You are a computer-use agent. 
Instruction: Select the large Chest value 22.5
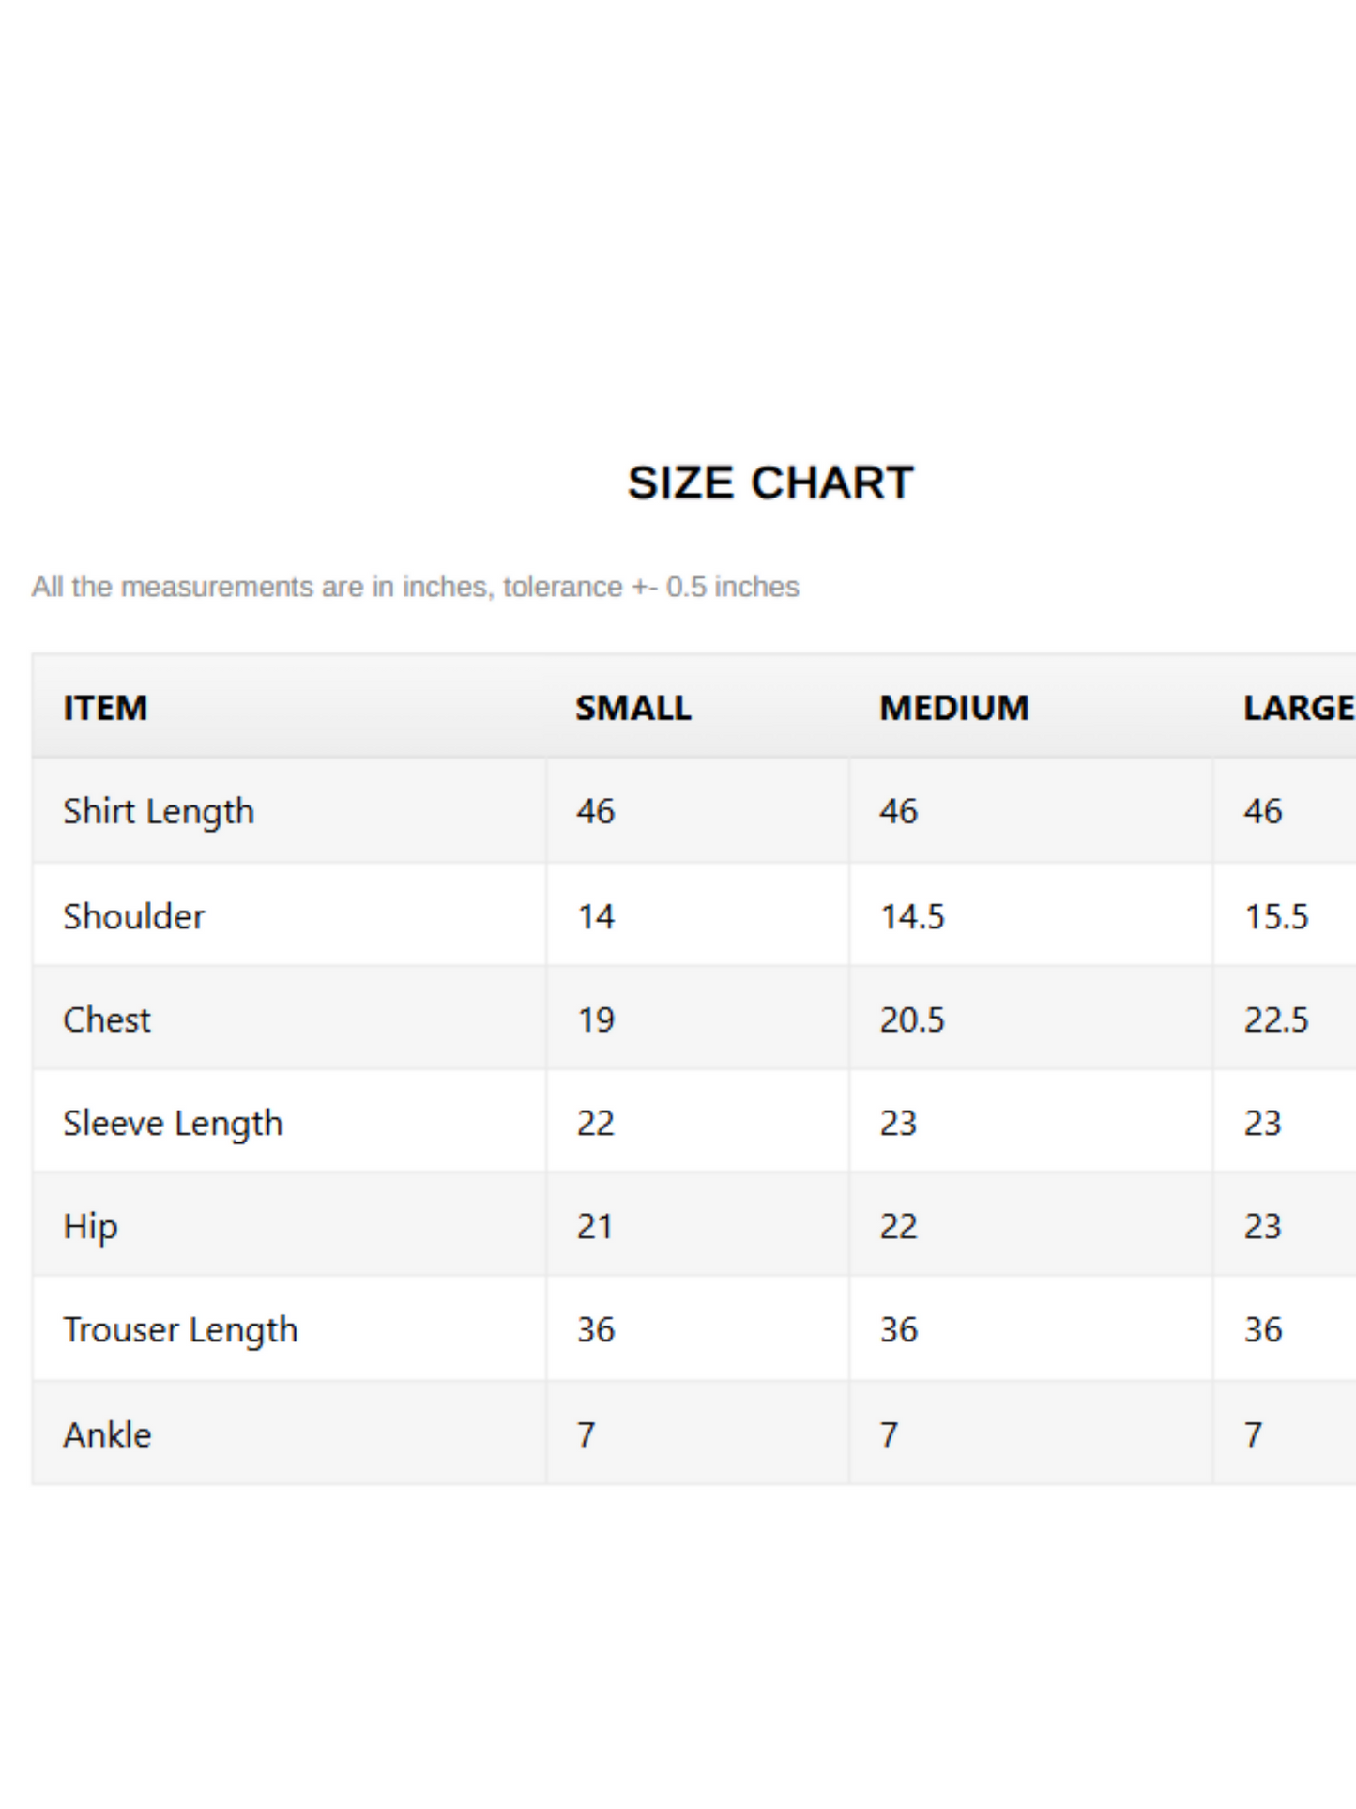point(1276,1019)
